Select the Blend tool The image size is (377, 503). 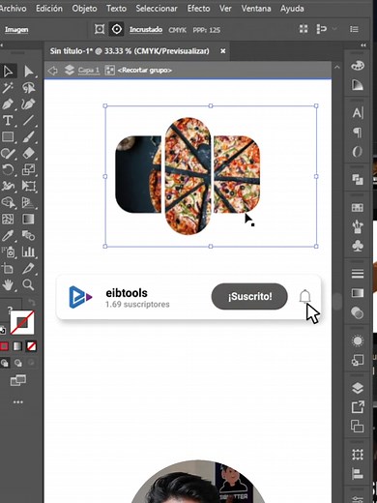tap(28, 236)
